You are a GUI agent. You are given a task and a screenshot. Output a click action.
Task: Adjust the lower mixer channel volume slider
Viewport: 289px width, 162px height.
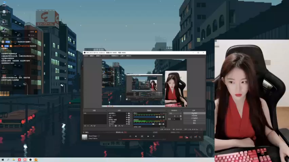tap(146, 124)
